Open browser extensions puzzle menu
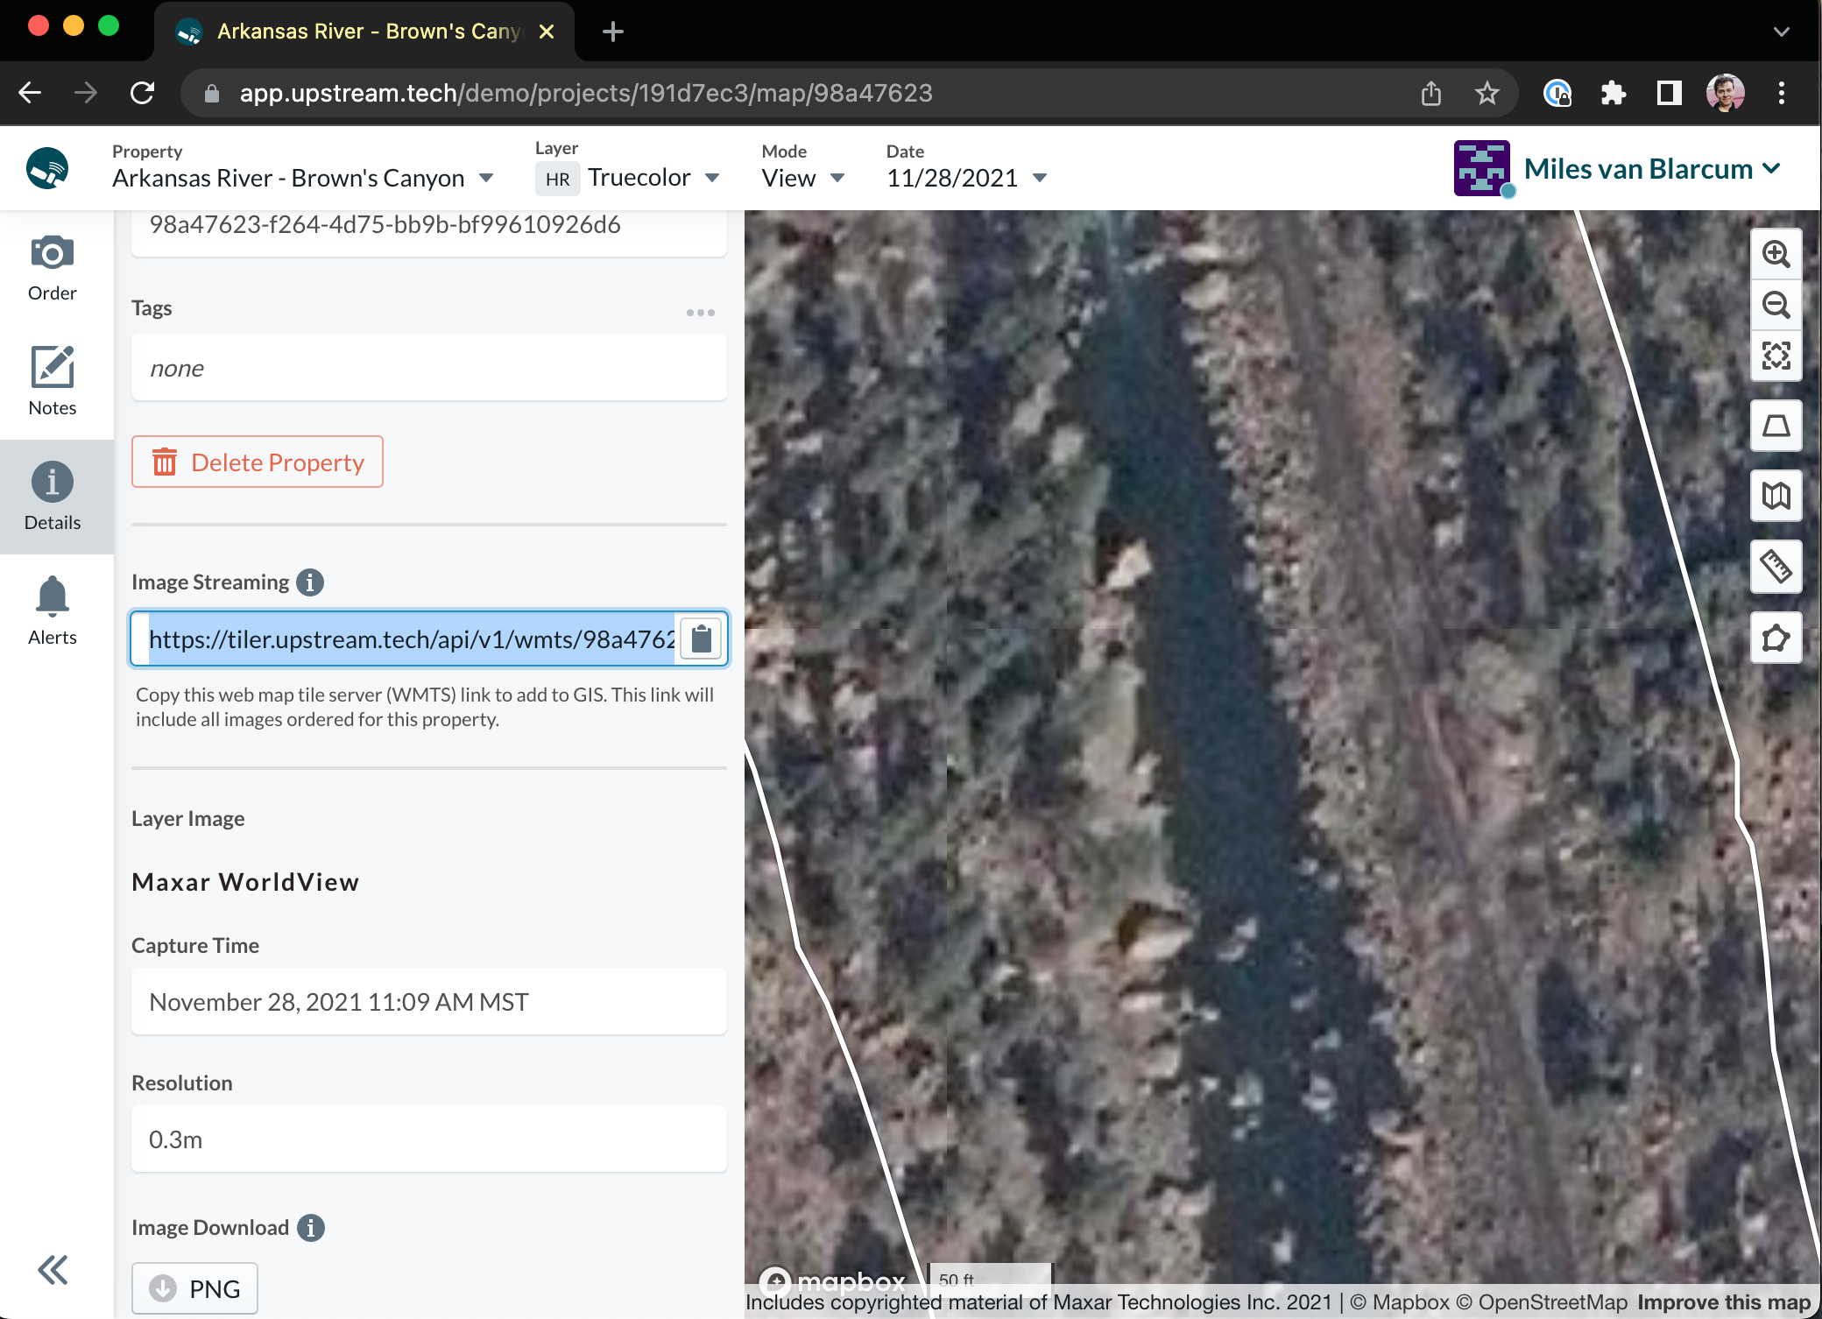The width and height of the screenshot is (1822, 1319). pyautogui.click(x=1613, y=93)
